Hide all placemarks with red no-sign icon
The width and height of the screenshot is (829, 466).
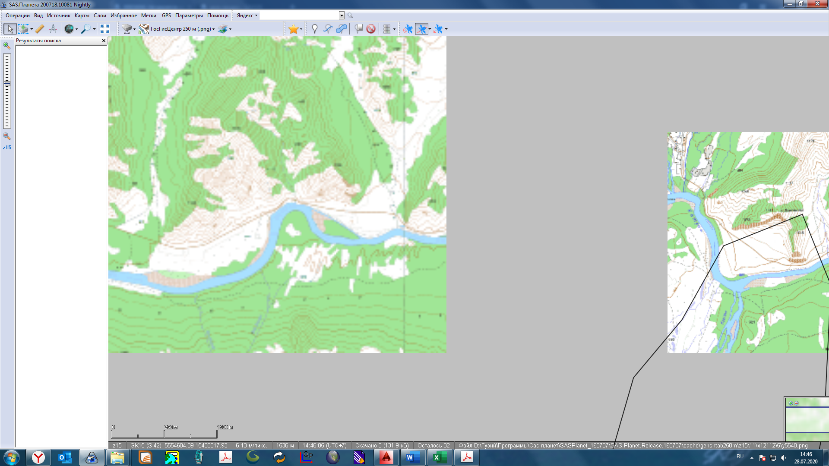click(371, 29)
